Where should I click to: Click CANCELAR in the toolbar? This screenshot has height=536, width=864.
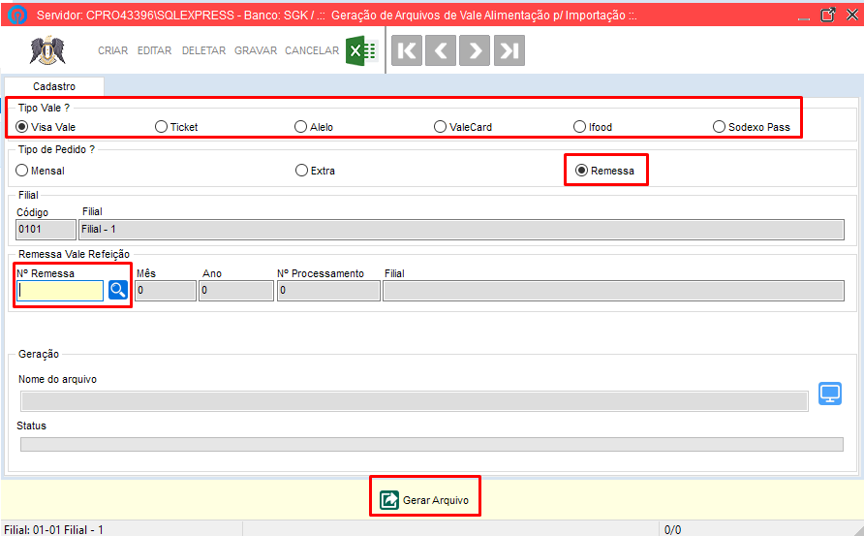312,50
